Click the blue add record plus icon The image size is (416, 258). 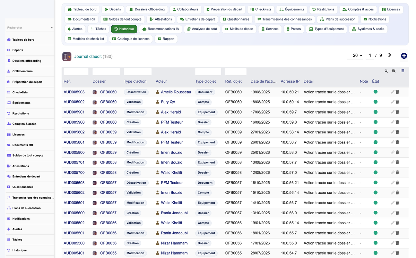(404, 56)
